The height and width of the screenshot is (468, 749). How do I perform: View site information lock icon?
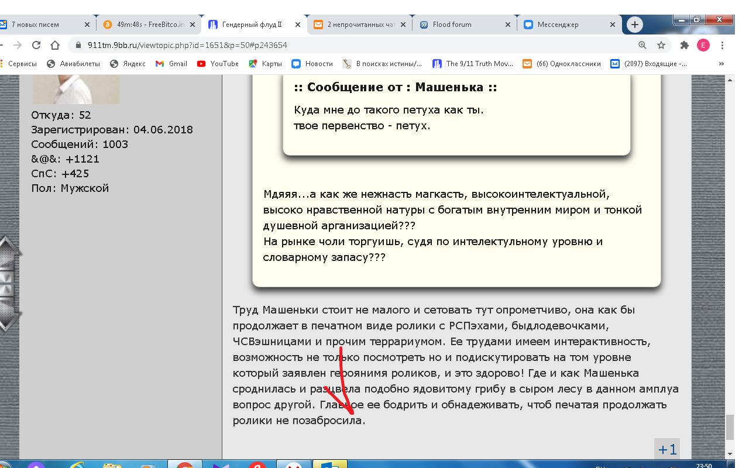[79, 45]
